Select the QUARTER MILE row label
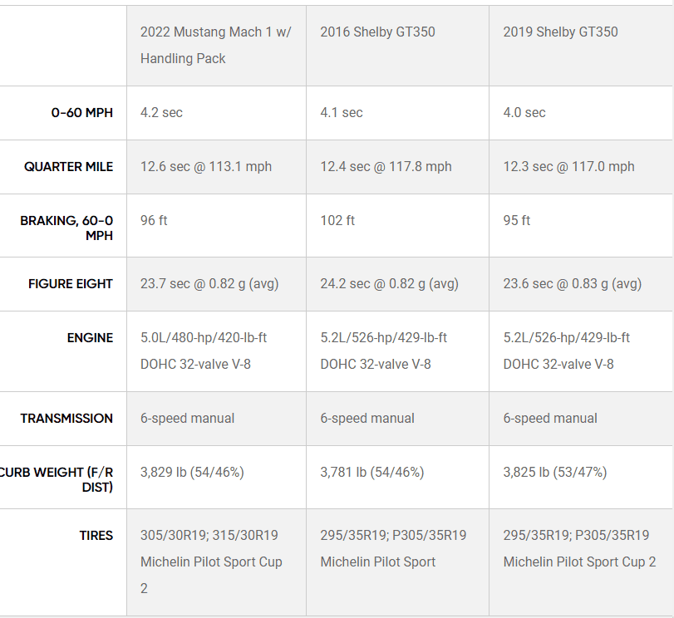Image resolution: width=674 pixels, height=618 pixels. tap(69, 167)
